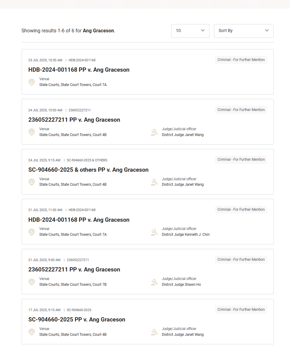Screen dimensions: 290x348
Task: Click gavel icon beside 24 JUL 10:00 AM judge
Action: point(154,132)
